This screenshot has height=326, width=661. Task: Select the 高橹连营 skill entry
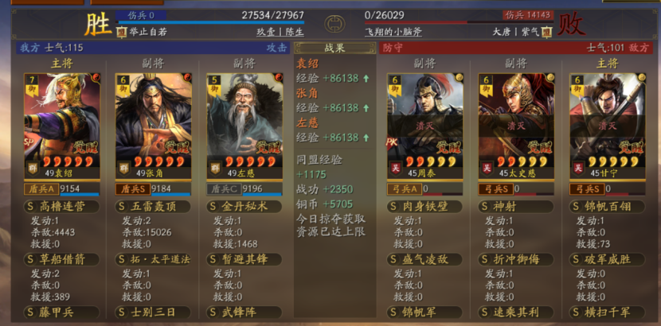(x=62, y=207)
